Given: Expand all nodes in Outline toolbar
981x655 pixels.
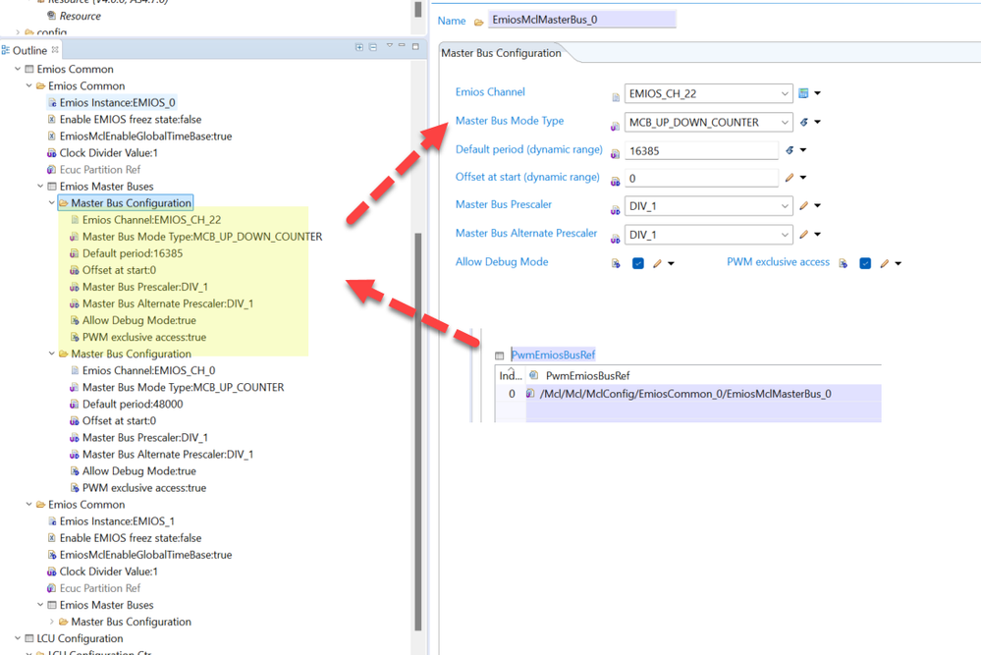Looking at the screenshot, I should [359, 47].
